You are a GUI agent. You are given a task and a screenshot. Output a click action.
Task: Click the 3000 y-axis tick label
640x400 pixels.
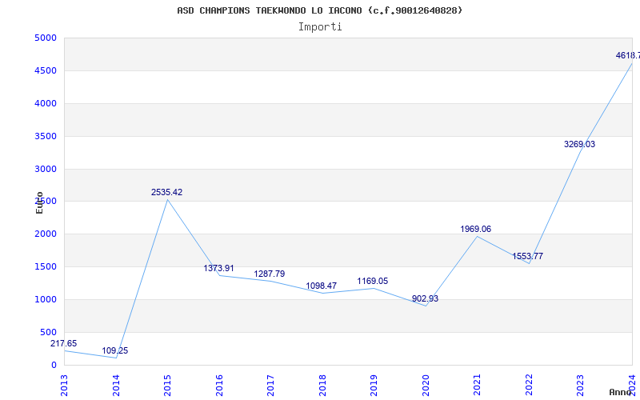pyautogui.click(x=46, y=169)
